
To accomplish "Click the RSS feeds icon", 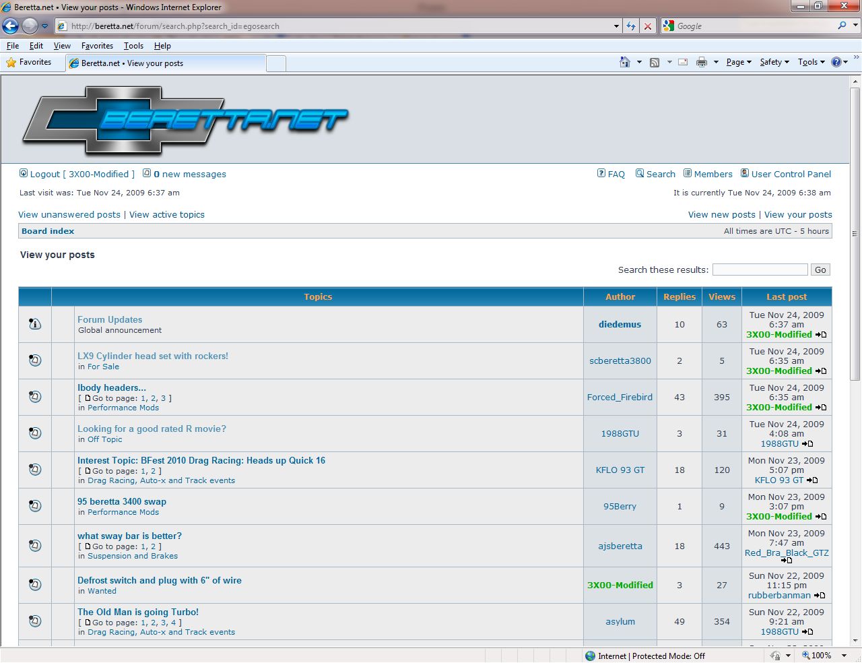I will [x=654, y=62].
